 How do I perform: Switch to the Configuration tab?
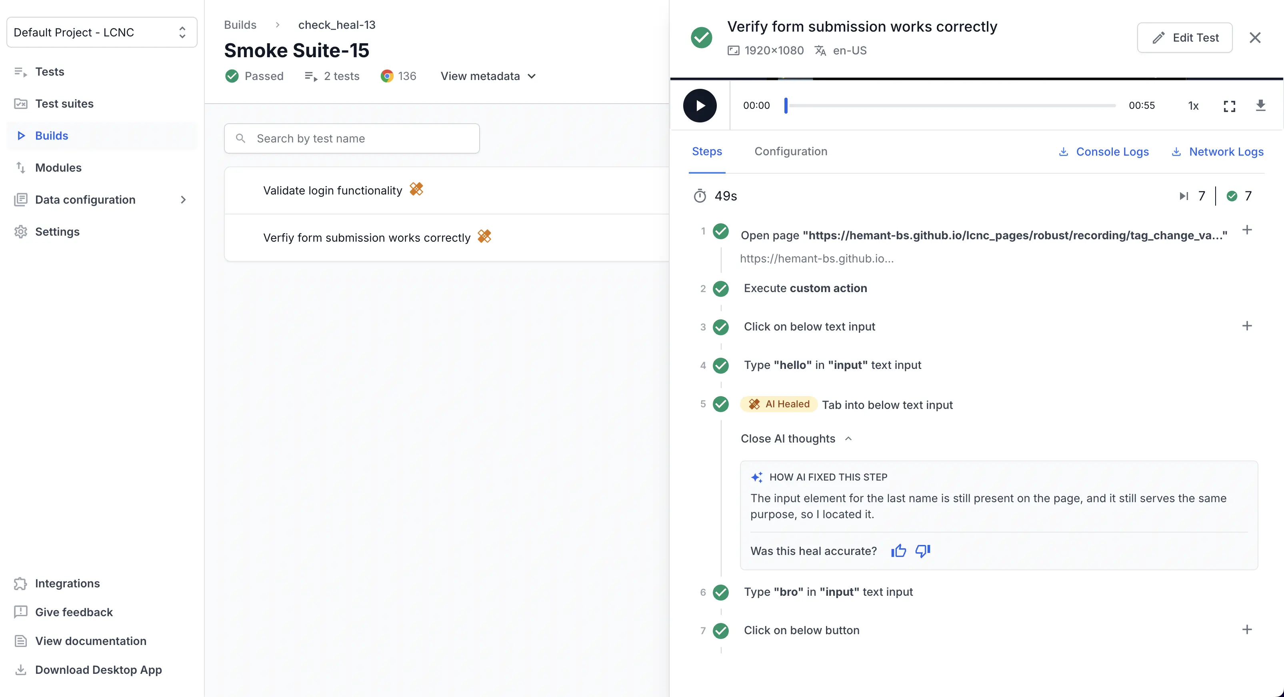coord(790,152)
